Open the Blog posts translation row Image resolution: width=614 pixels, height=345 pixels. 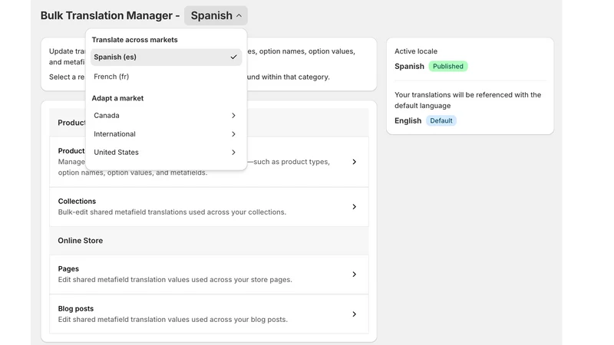coord(209,314)
